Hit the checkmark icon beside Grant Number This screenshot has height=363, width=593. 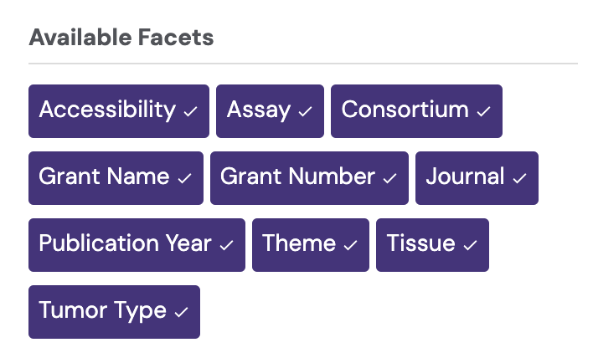click(x=389, y=179)
